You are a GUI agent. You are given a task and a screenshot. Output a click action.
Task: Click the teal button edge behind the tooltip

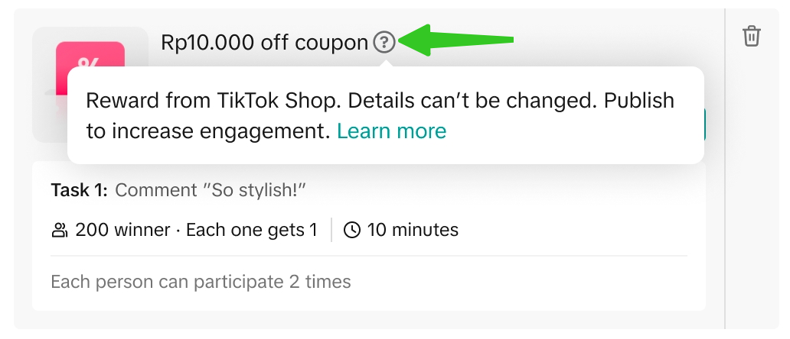tap(704, 125)
